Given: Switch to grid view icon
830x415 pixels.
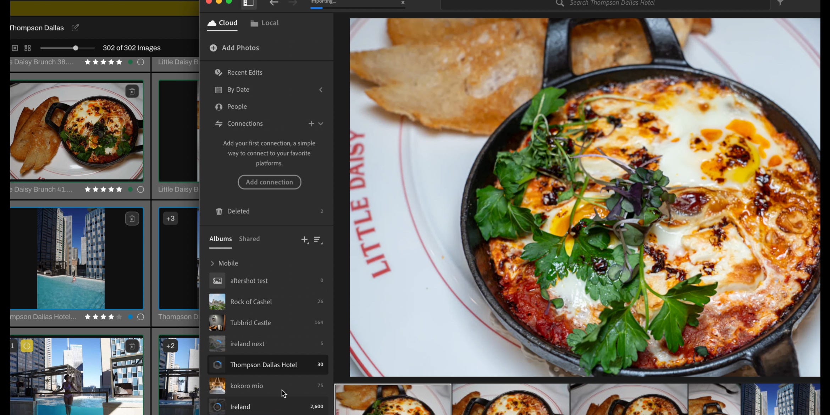Looking at the screenshot, I should [x=28, y=48].
